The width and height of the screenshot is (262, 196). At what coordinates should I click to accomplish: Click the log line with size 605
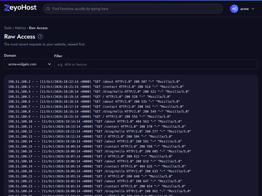(100, 151)
